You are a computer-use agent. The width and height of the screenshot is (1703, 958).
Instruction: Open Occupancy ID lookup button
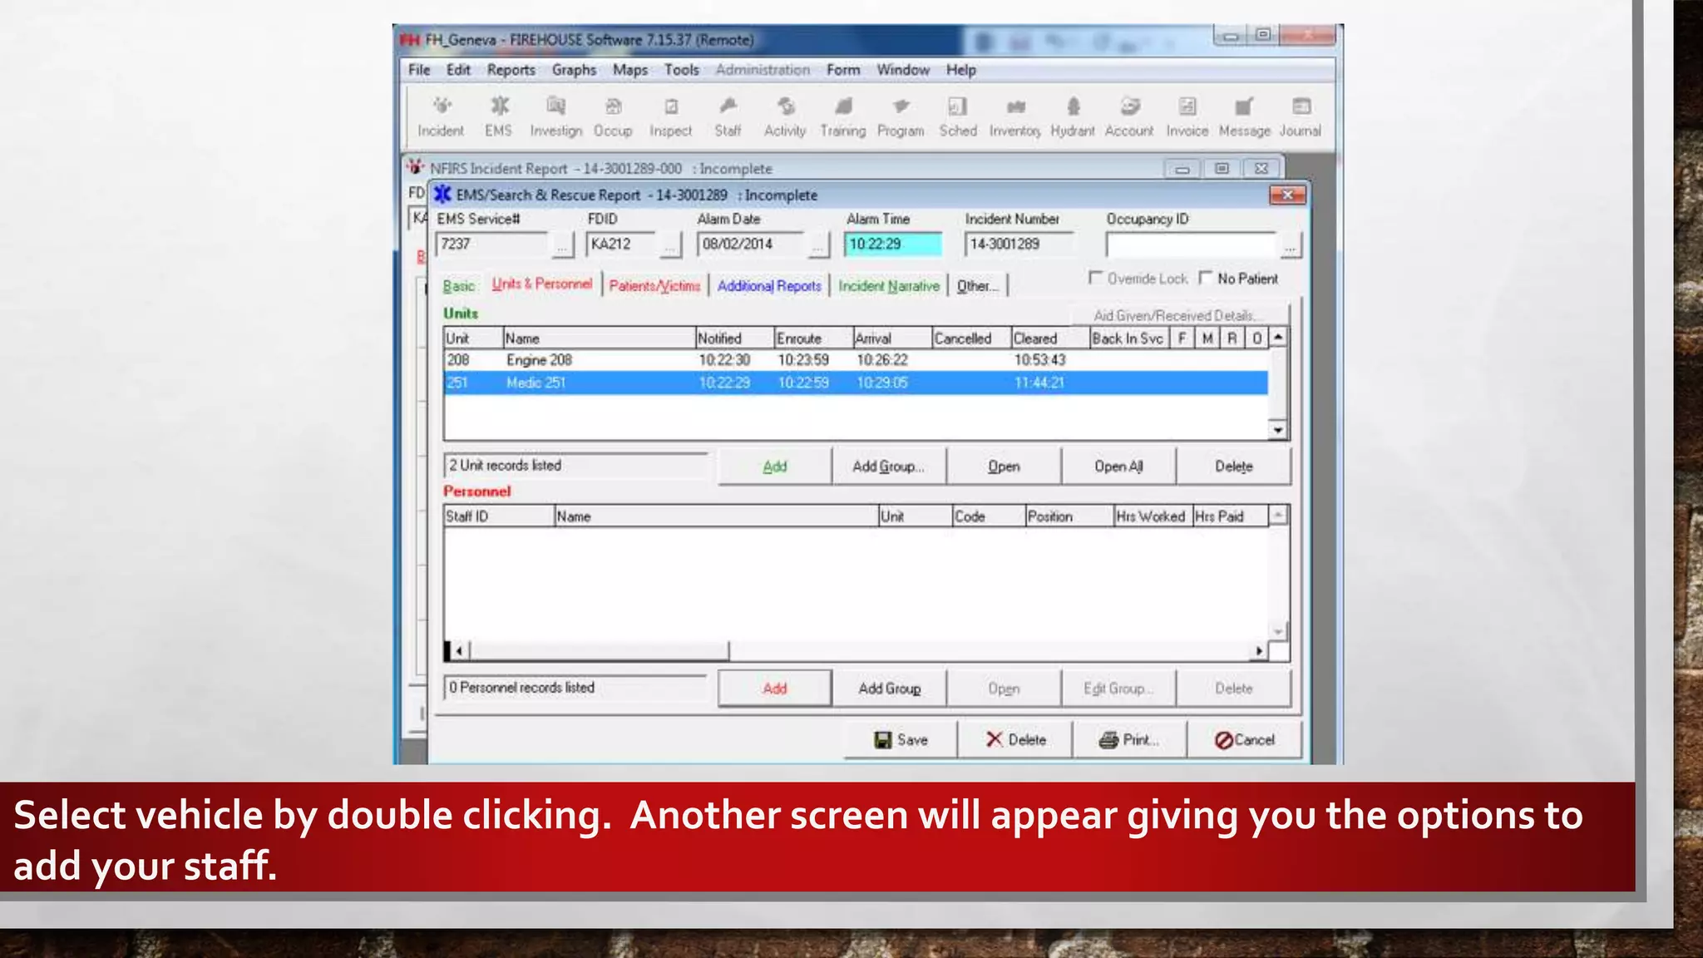pos(1290,246)
